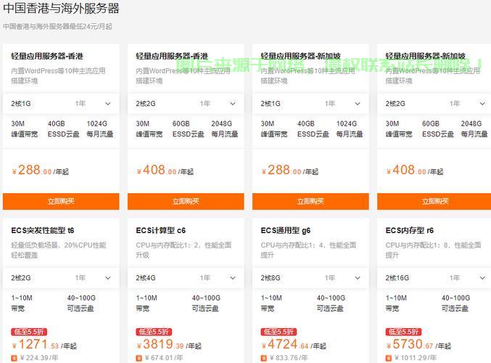Open the chevron dropdown on ECS突发性能型 t6 card
The width and height of the screenshot is (491, 363).
pyautogui.click(x=108, y=278)
